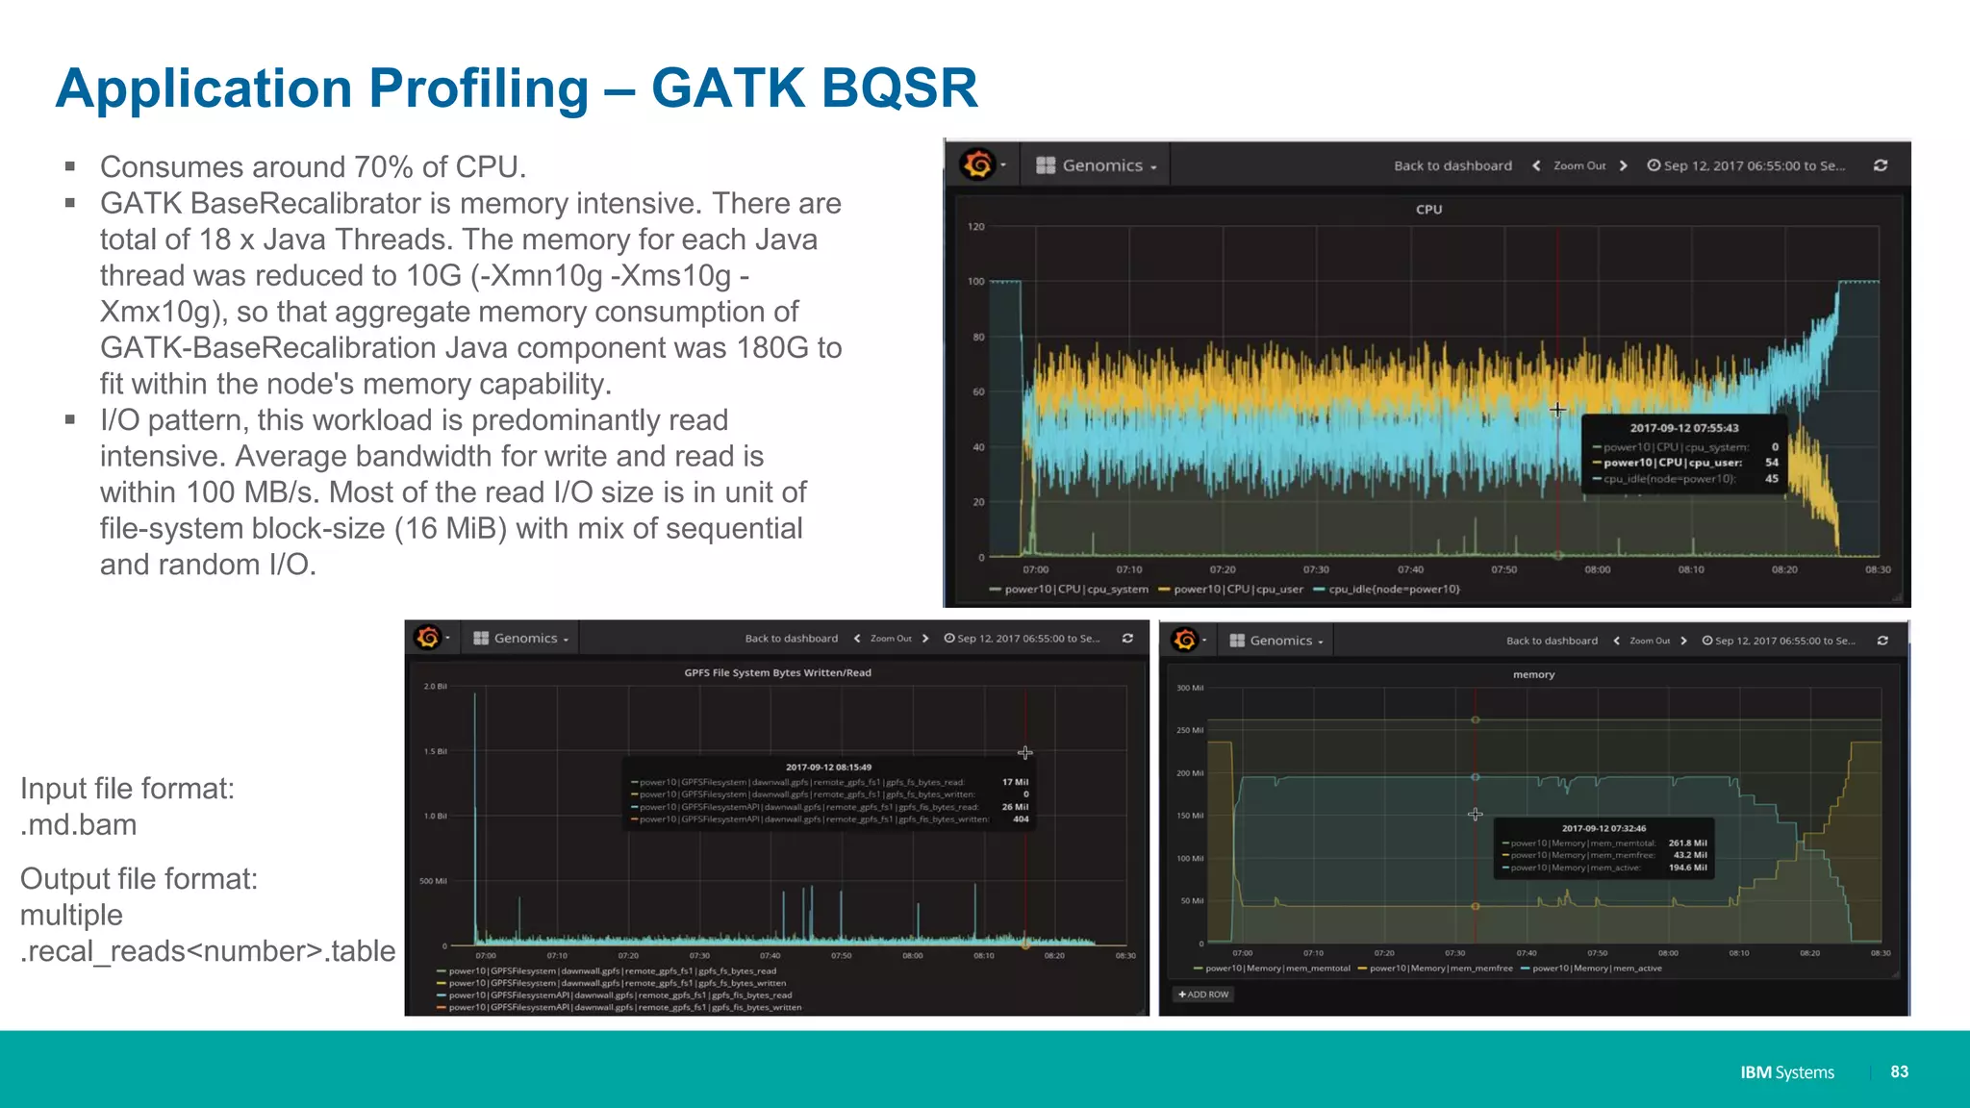Click Zoom Out in the GPFS dashboard
The height and width of the screenshot is (1108, 1970).
pos(891,639)
